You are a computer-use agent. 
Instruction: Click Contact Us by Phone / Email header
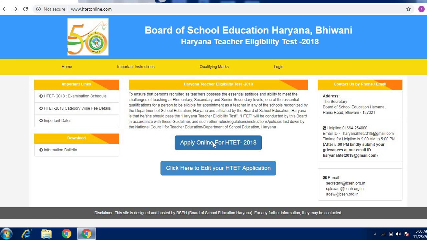point(360,84)
